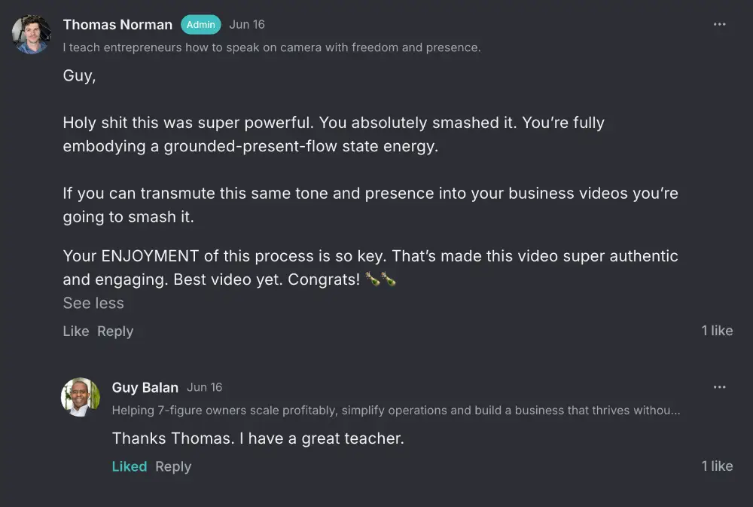Open Thomas Norman's profile picture

[32, 34]
